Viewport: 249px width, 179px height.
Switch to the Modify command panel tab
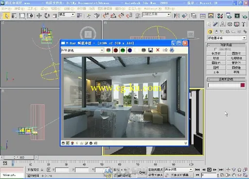[215, 24]
